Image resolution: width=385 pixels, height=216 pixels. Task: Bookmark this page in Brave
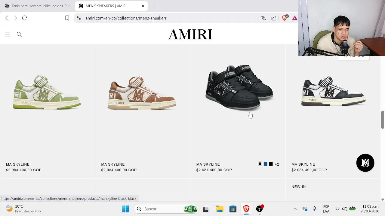pos(67,18)
